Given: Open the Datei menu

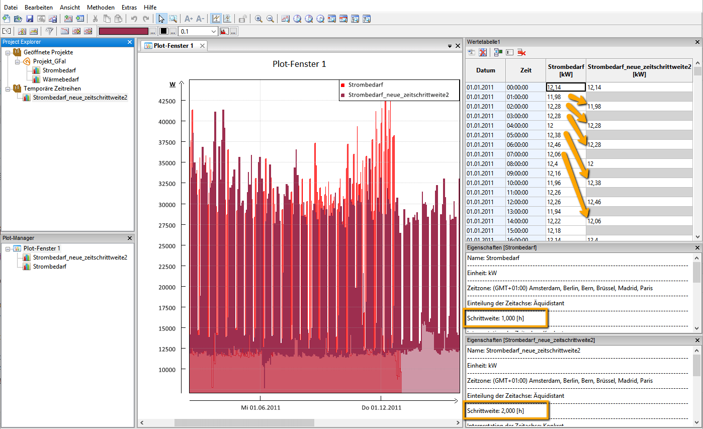Looking at the screenshot, I should click(11, 8).
